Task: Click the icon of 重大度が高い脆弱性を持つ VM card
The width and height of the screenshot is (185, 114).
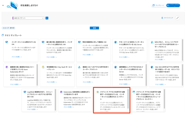Action: (x=43, y=42)
